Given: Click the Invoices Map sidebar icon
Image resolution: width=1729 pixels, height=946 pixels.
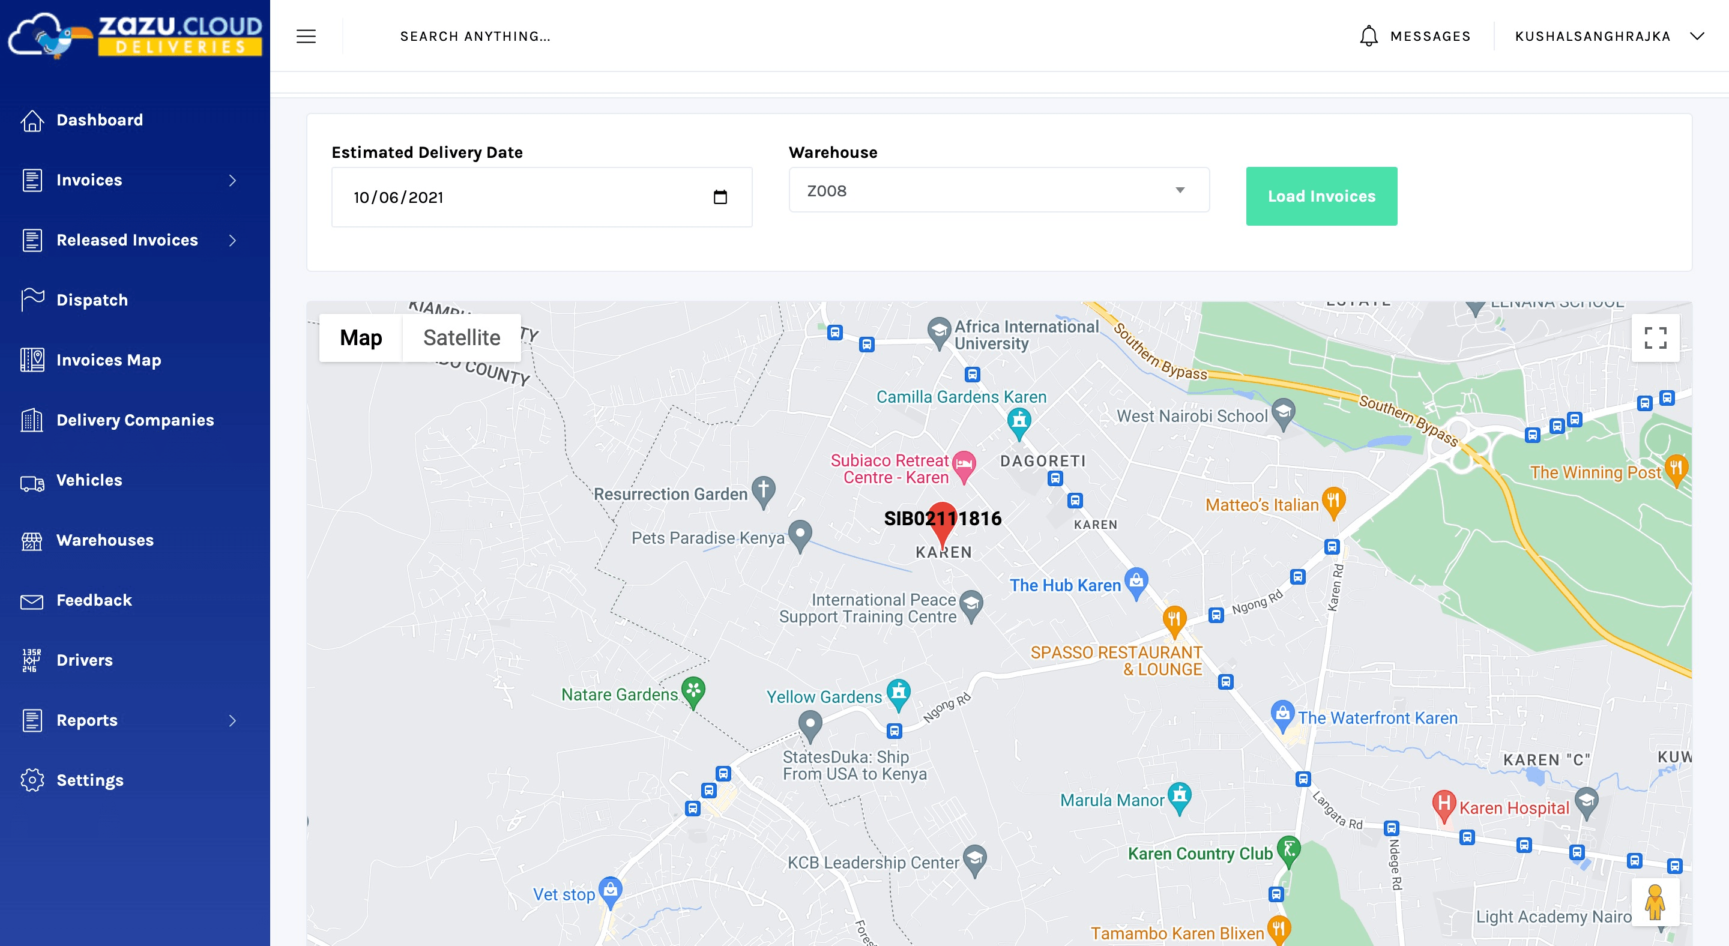Looking at the screenshot, I should point(32,360).
